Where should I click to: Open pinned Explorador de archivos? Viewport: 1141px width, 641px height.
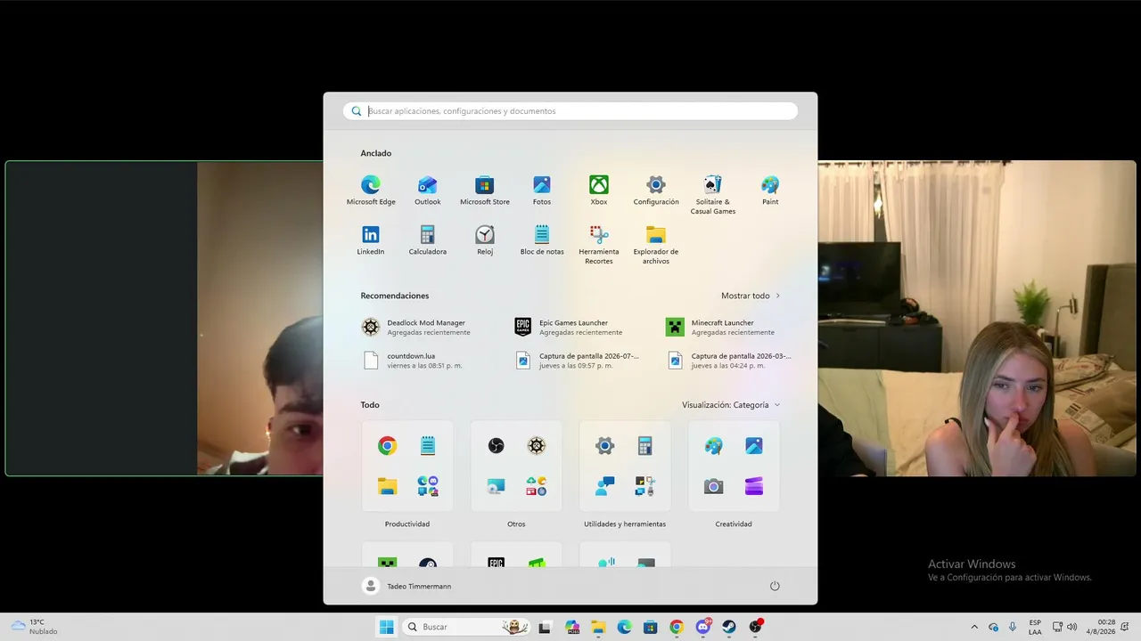(x=656, y=245)
